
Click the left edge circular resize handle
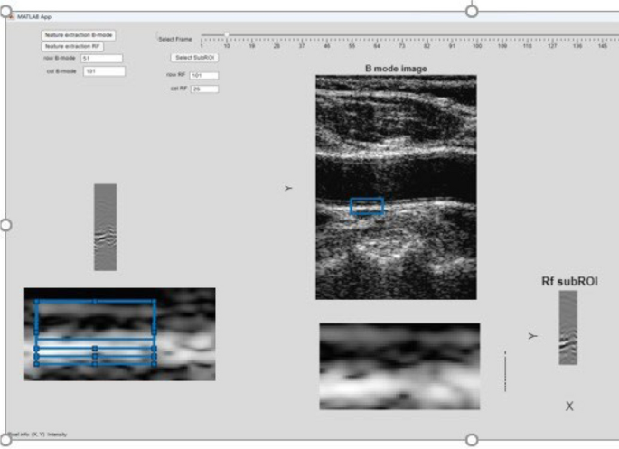pyautogui.click(x=5, y=224)
